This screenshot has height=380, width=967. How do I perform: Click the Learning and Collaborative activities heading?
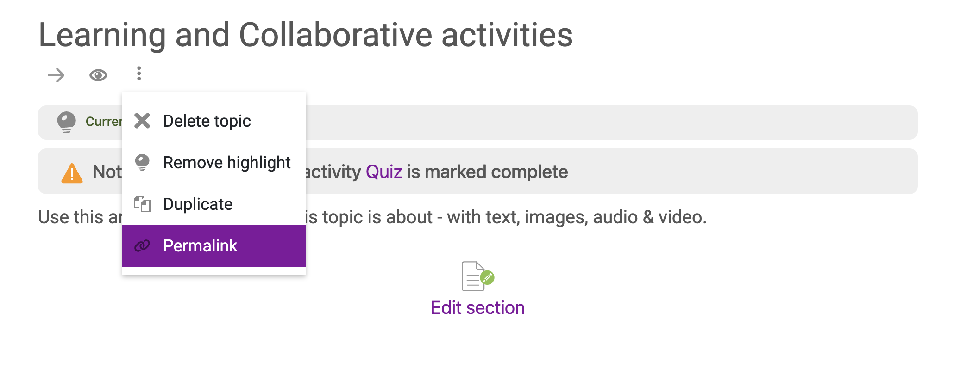coord(306,35)
